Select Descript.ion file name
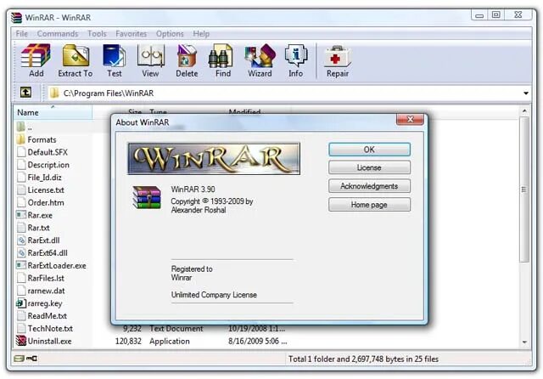543x379 pixels. tap(48, 165)
